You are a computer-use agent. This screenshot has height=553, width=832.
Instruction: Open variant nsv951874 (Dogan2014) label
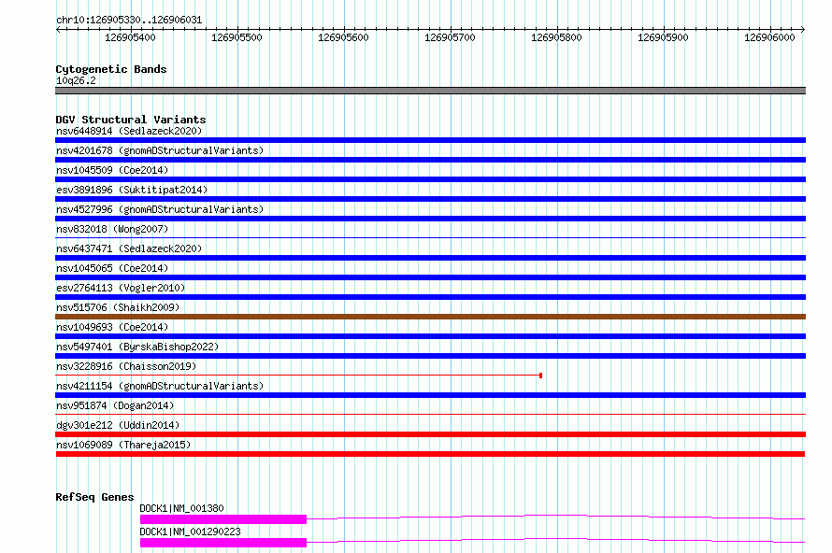click(115, 405)
